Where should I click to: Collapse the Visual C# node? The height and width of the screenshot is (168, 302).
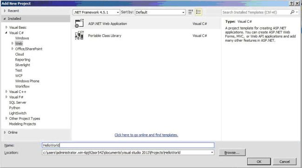[x=6, y=33]
